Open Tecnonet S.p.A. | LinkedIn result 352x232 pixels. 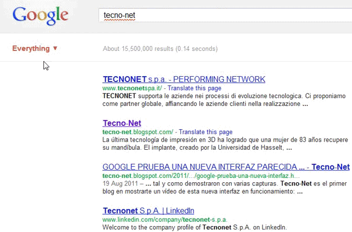point(148,211)
